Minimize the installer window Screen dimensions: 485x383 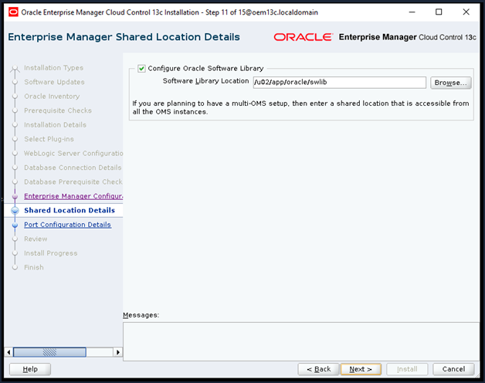(x=412, y=12)
